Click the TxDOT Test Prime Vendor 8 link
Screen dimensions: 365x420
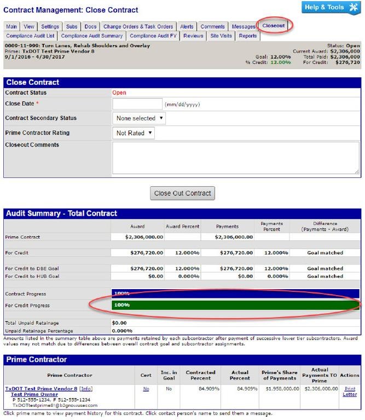tap(41, 388)
